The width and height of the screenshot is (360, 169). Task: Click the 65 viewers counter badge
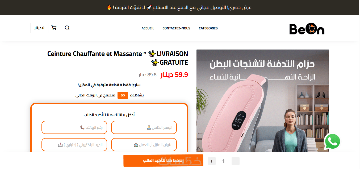123,95
